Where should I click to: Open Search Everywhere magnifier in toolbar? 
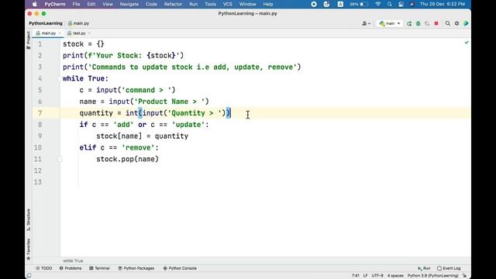tap(448, 23)
